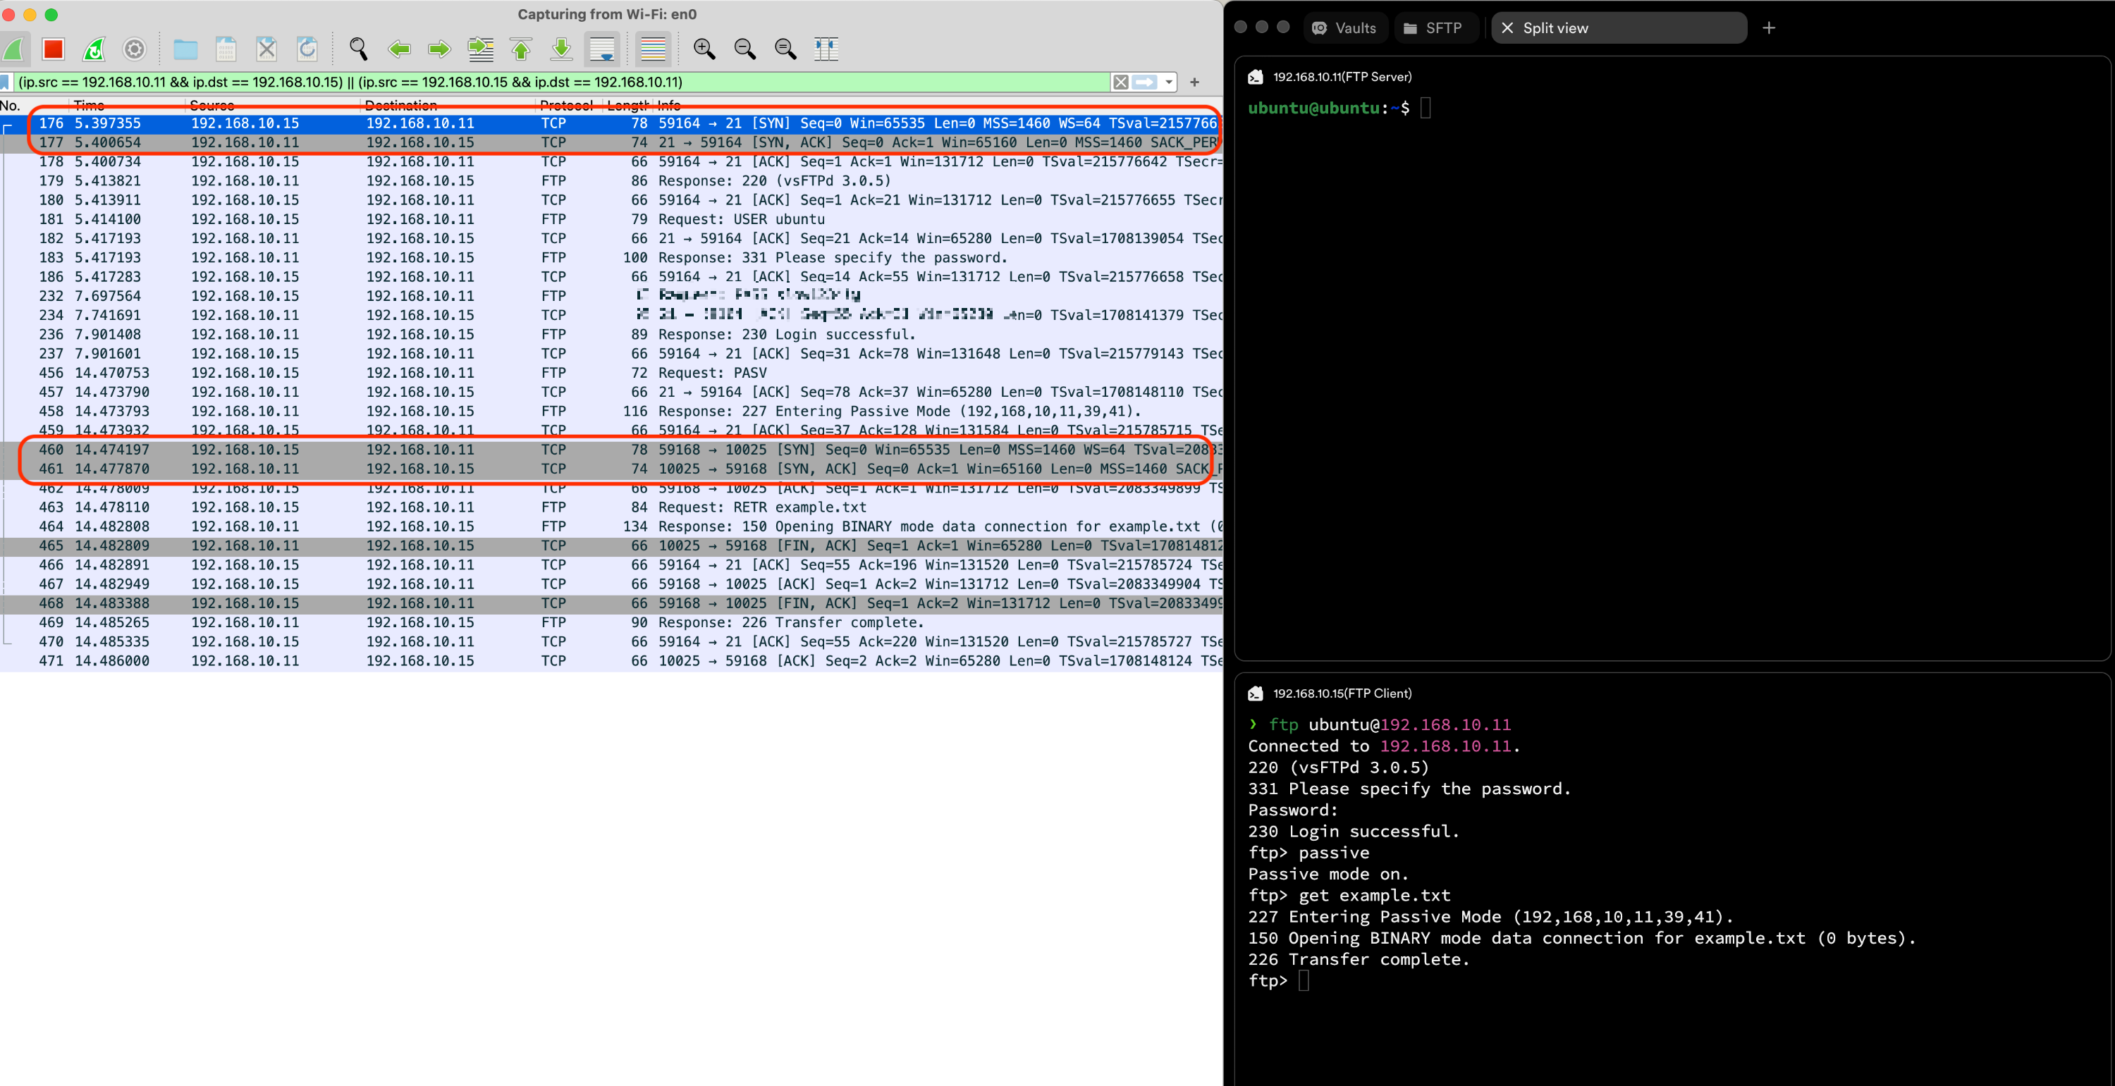This screenshot has width=2115, height=1086.
Task: Toggle packet list colorization rules
Action: [x=653, y=49]
